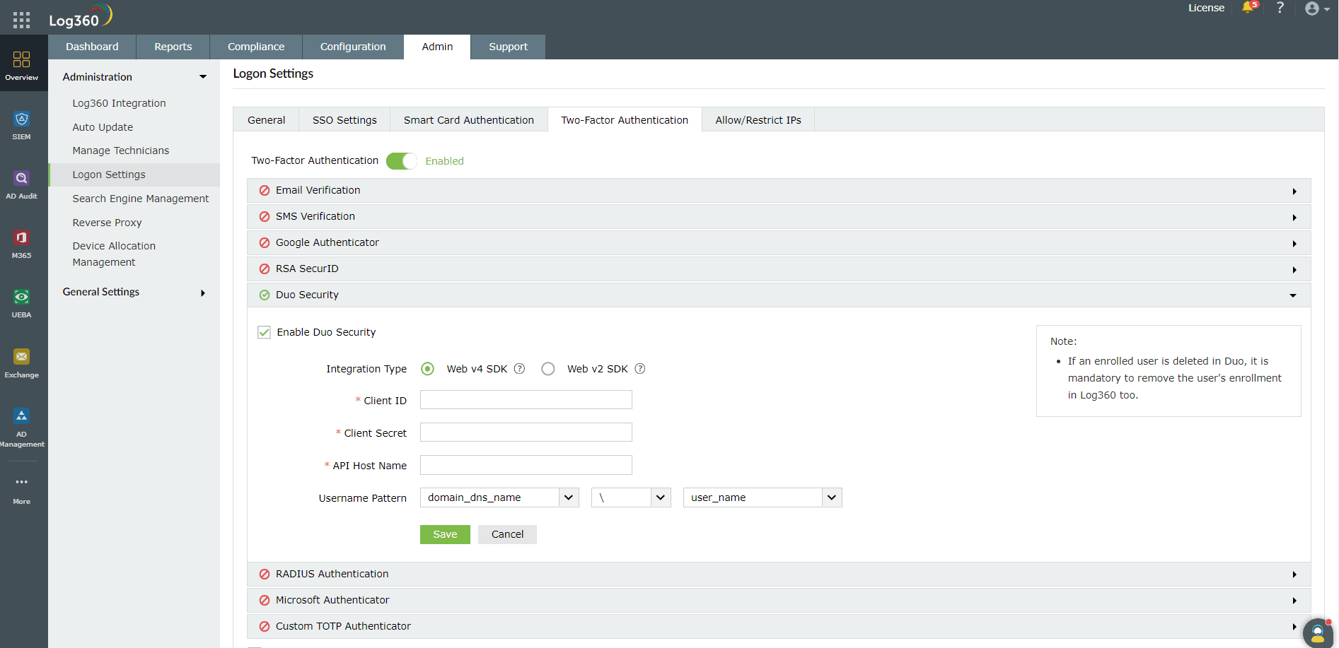Click RADIUS Authentication disabled status icon
1339x648 pixels.
point(265,575)
